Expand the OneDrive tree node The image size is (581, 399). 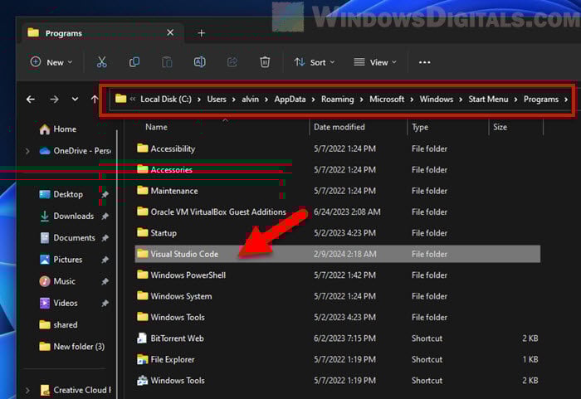pos(27,151)
